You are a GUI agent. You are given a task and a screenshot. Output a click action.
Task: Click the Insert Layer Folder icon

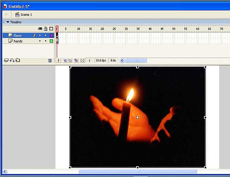click(18, 60)
